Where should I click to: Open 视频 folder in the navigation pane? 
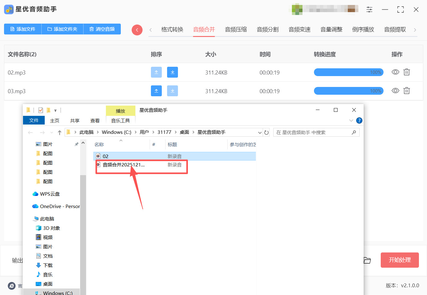[44, 238]
